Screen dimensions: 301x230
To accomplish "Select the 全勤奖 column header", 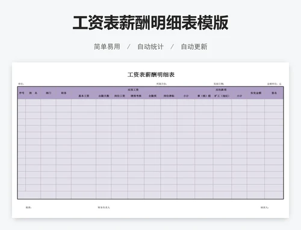I will coord(152,96).
